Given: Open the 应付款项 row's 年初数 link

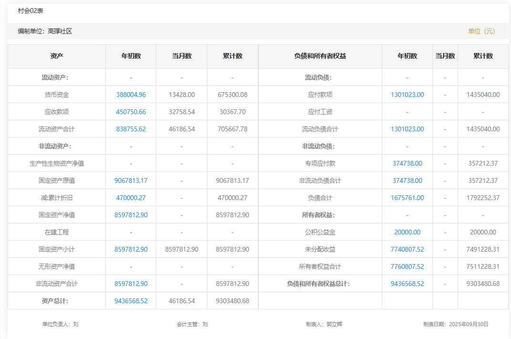Looking at the screenshot, I should pos(407,95).
